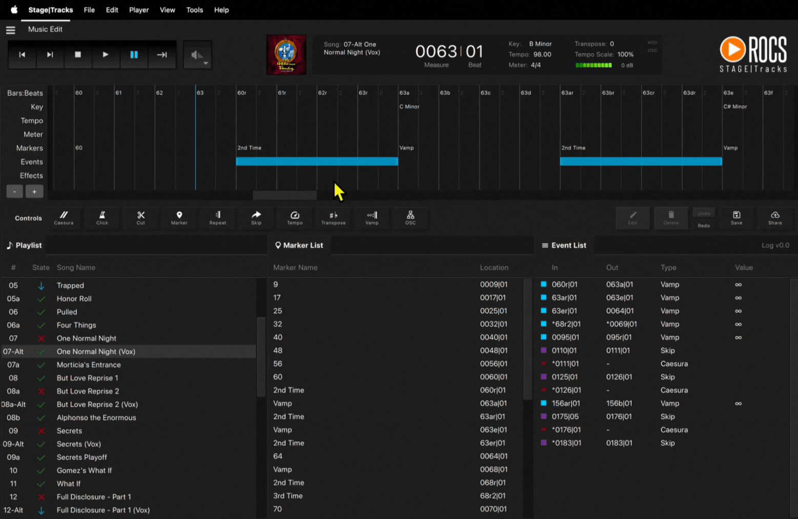Skip to next track button
This screenshot has height=519, width=798.
[x=50, y=54]
